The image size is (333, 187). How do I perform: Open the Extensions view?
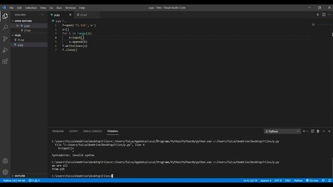(5, 61)
